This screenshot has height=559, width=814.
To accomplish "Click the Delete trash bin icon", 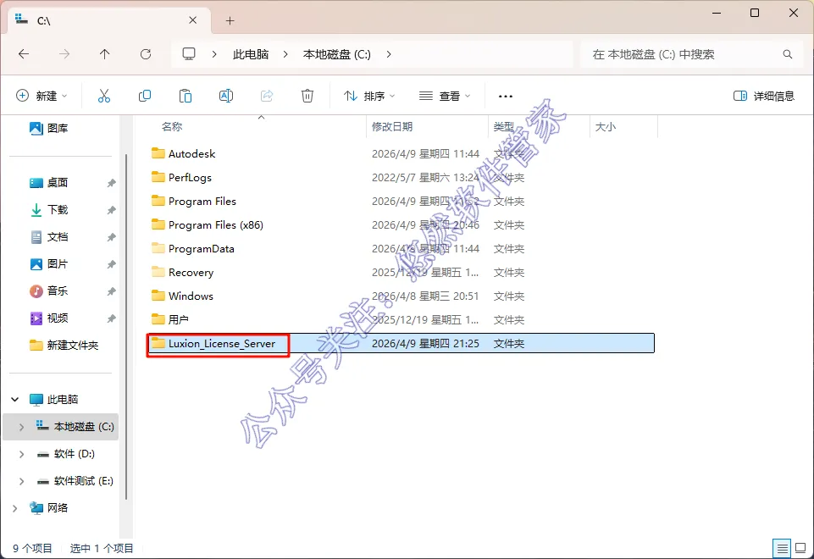I will point(307,96).
